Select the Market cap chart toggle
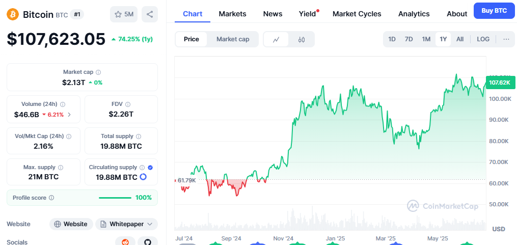 [x=233, y=39]
